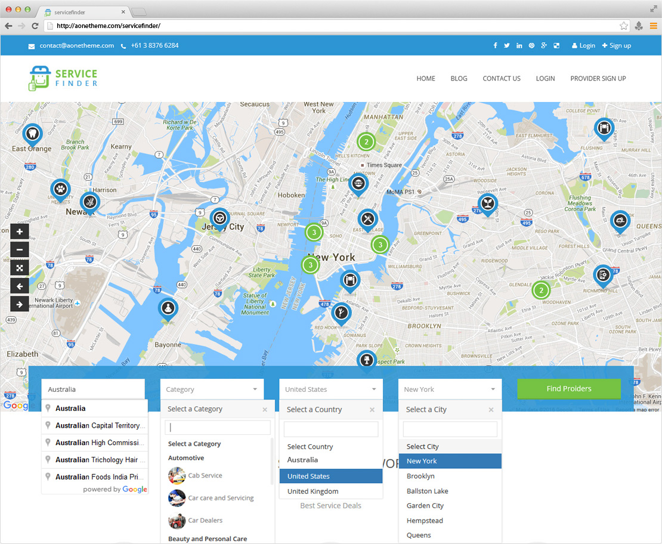Choose Brooklyn from the city list
662x544 pixels.
420,476
